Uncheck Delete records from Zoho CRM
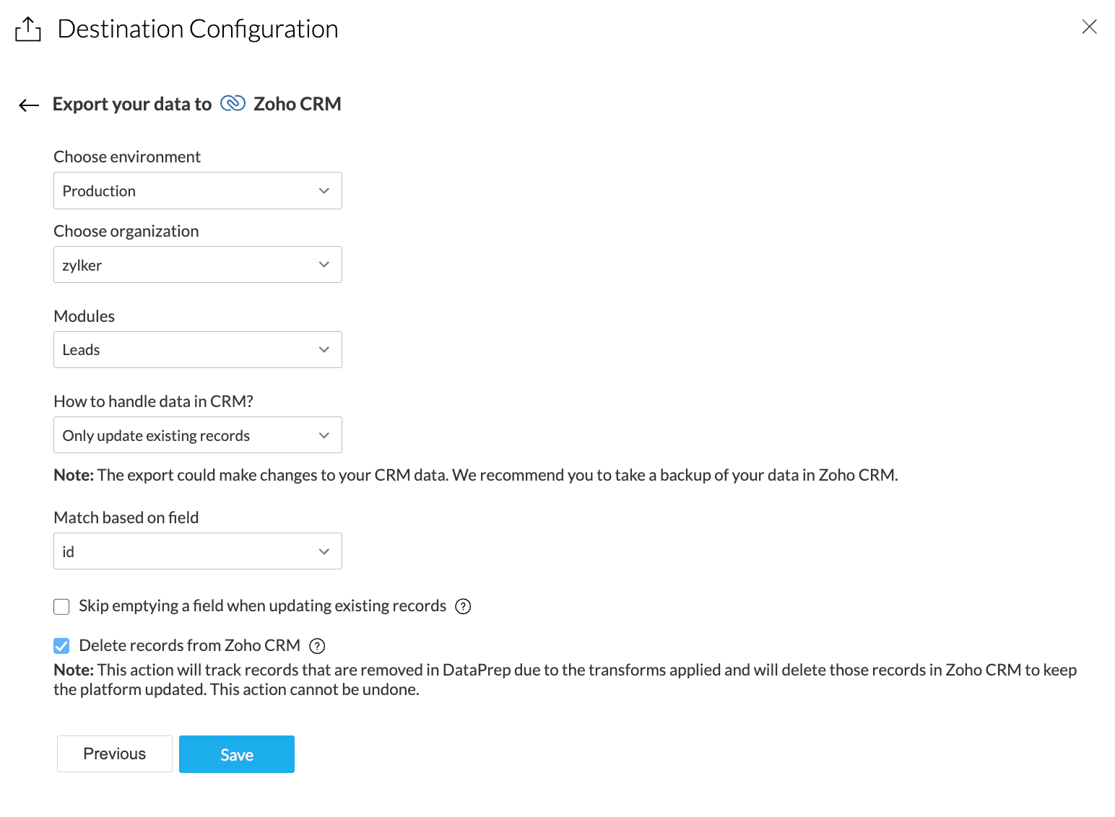This screenshot has width=1115, height=817. (61, 646)
